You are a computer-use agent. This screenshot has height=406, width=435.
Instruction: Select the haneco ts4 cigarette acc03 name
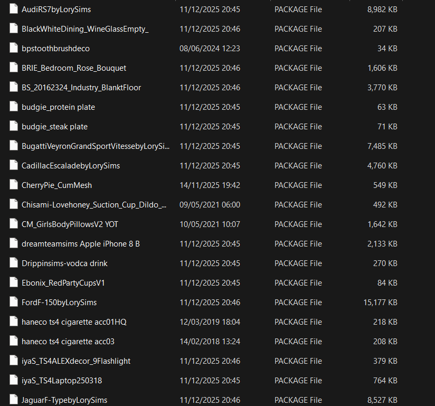click(68, 342)
